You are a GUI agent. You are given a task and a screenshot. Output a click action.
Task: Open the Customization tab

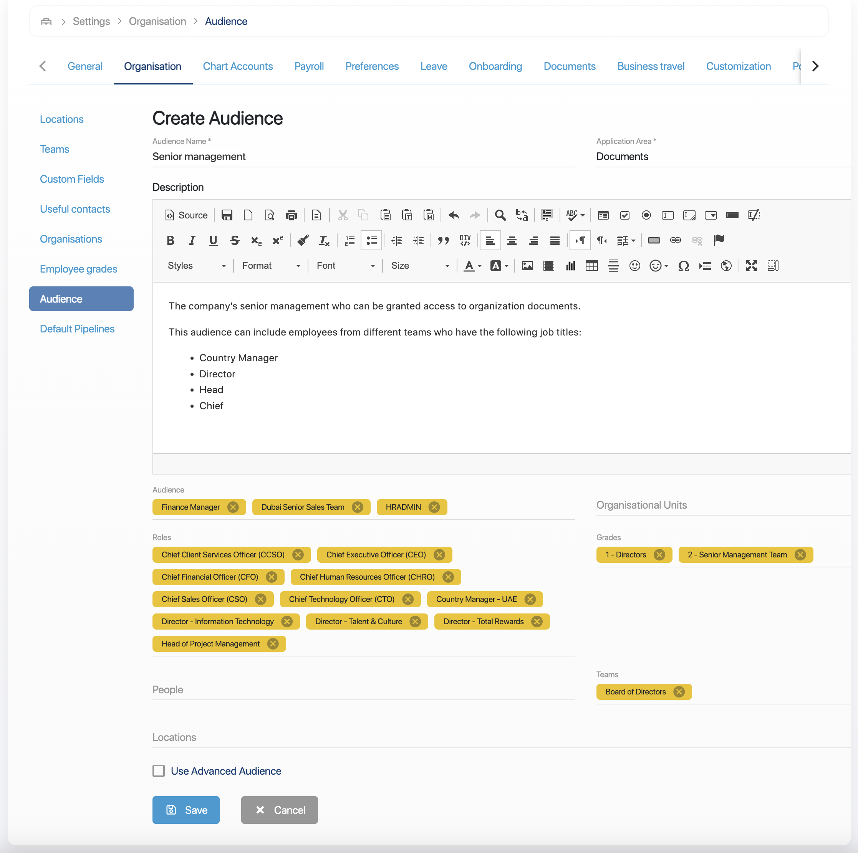tap(738, 66)
